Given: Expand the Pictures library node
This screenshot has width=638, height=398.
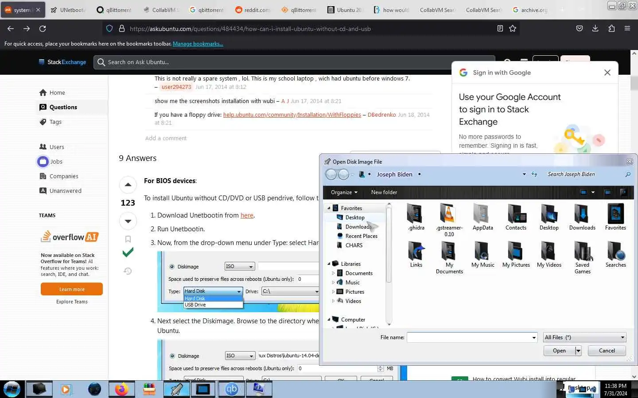Looking at the screenshot, I should coord(333,292).
